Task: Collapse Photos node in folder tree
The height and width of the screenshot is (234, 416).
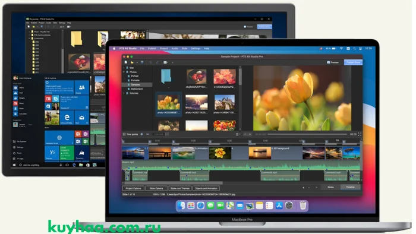Action: pyautogui.click(x=124, y=72)
